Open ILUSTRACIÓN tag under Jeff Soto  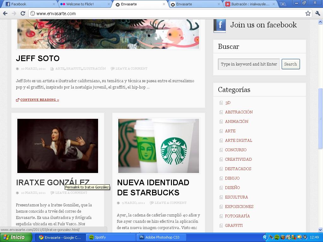point(94,68)
